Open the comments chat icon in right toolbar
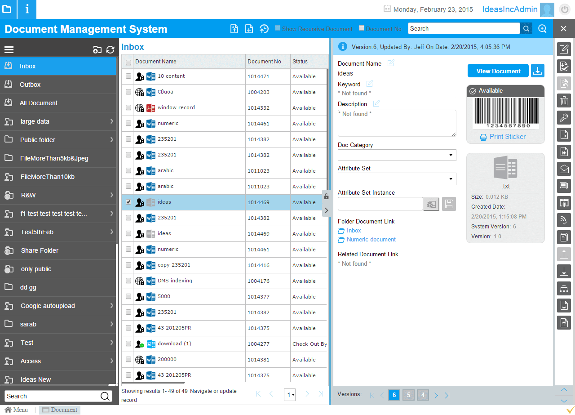The width and height of the screenshot is (575, 415). [x=564, y=185]
